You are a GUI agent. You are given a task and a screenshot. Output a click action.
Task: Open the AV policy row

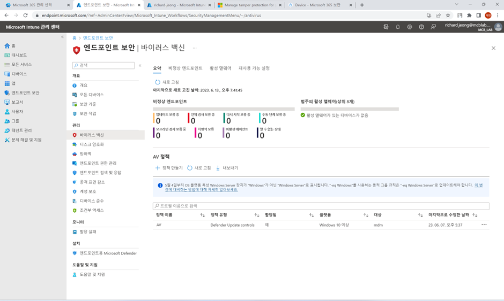[x=321, y=225]
